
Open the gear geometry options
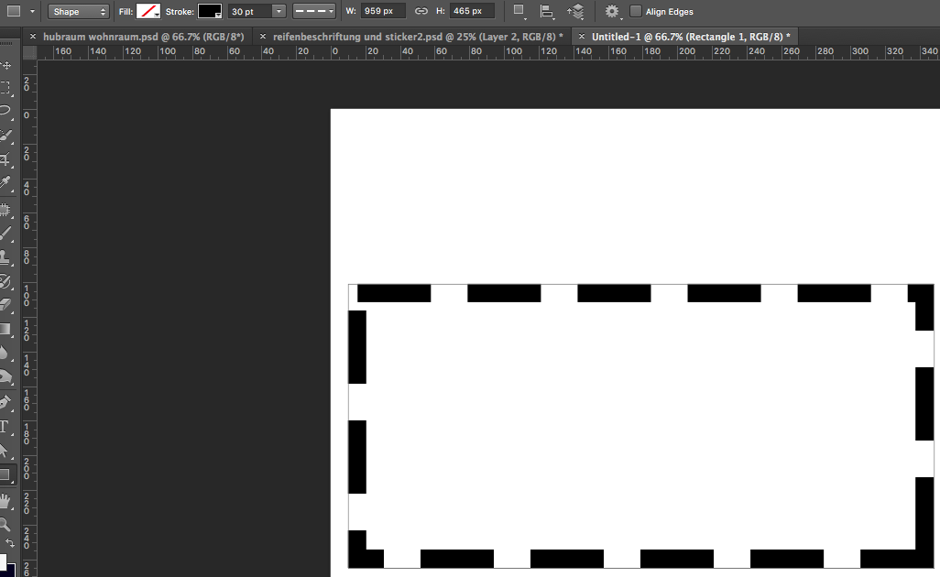pyautogui.click(x=612, y=11)
